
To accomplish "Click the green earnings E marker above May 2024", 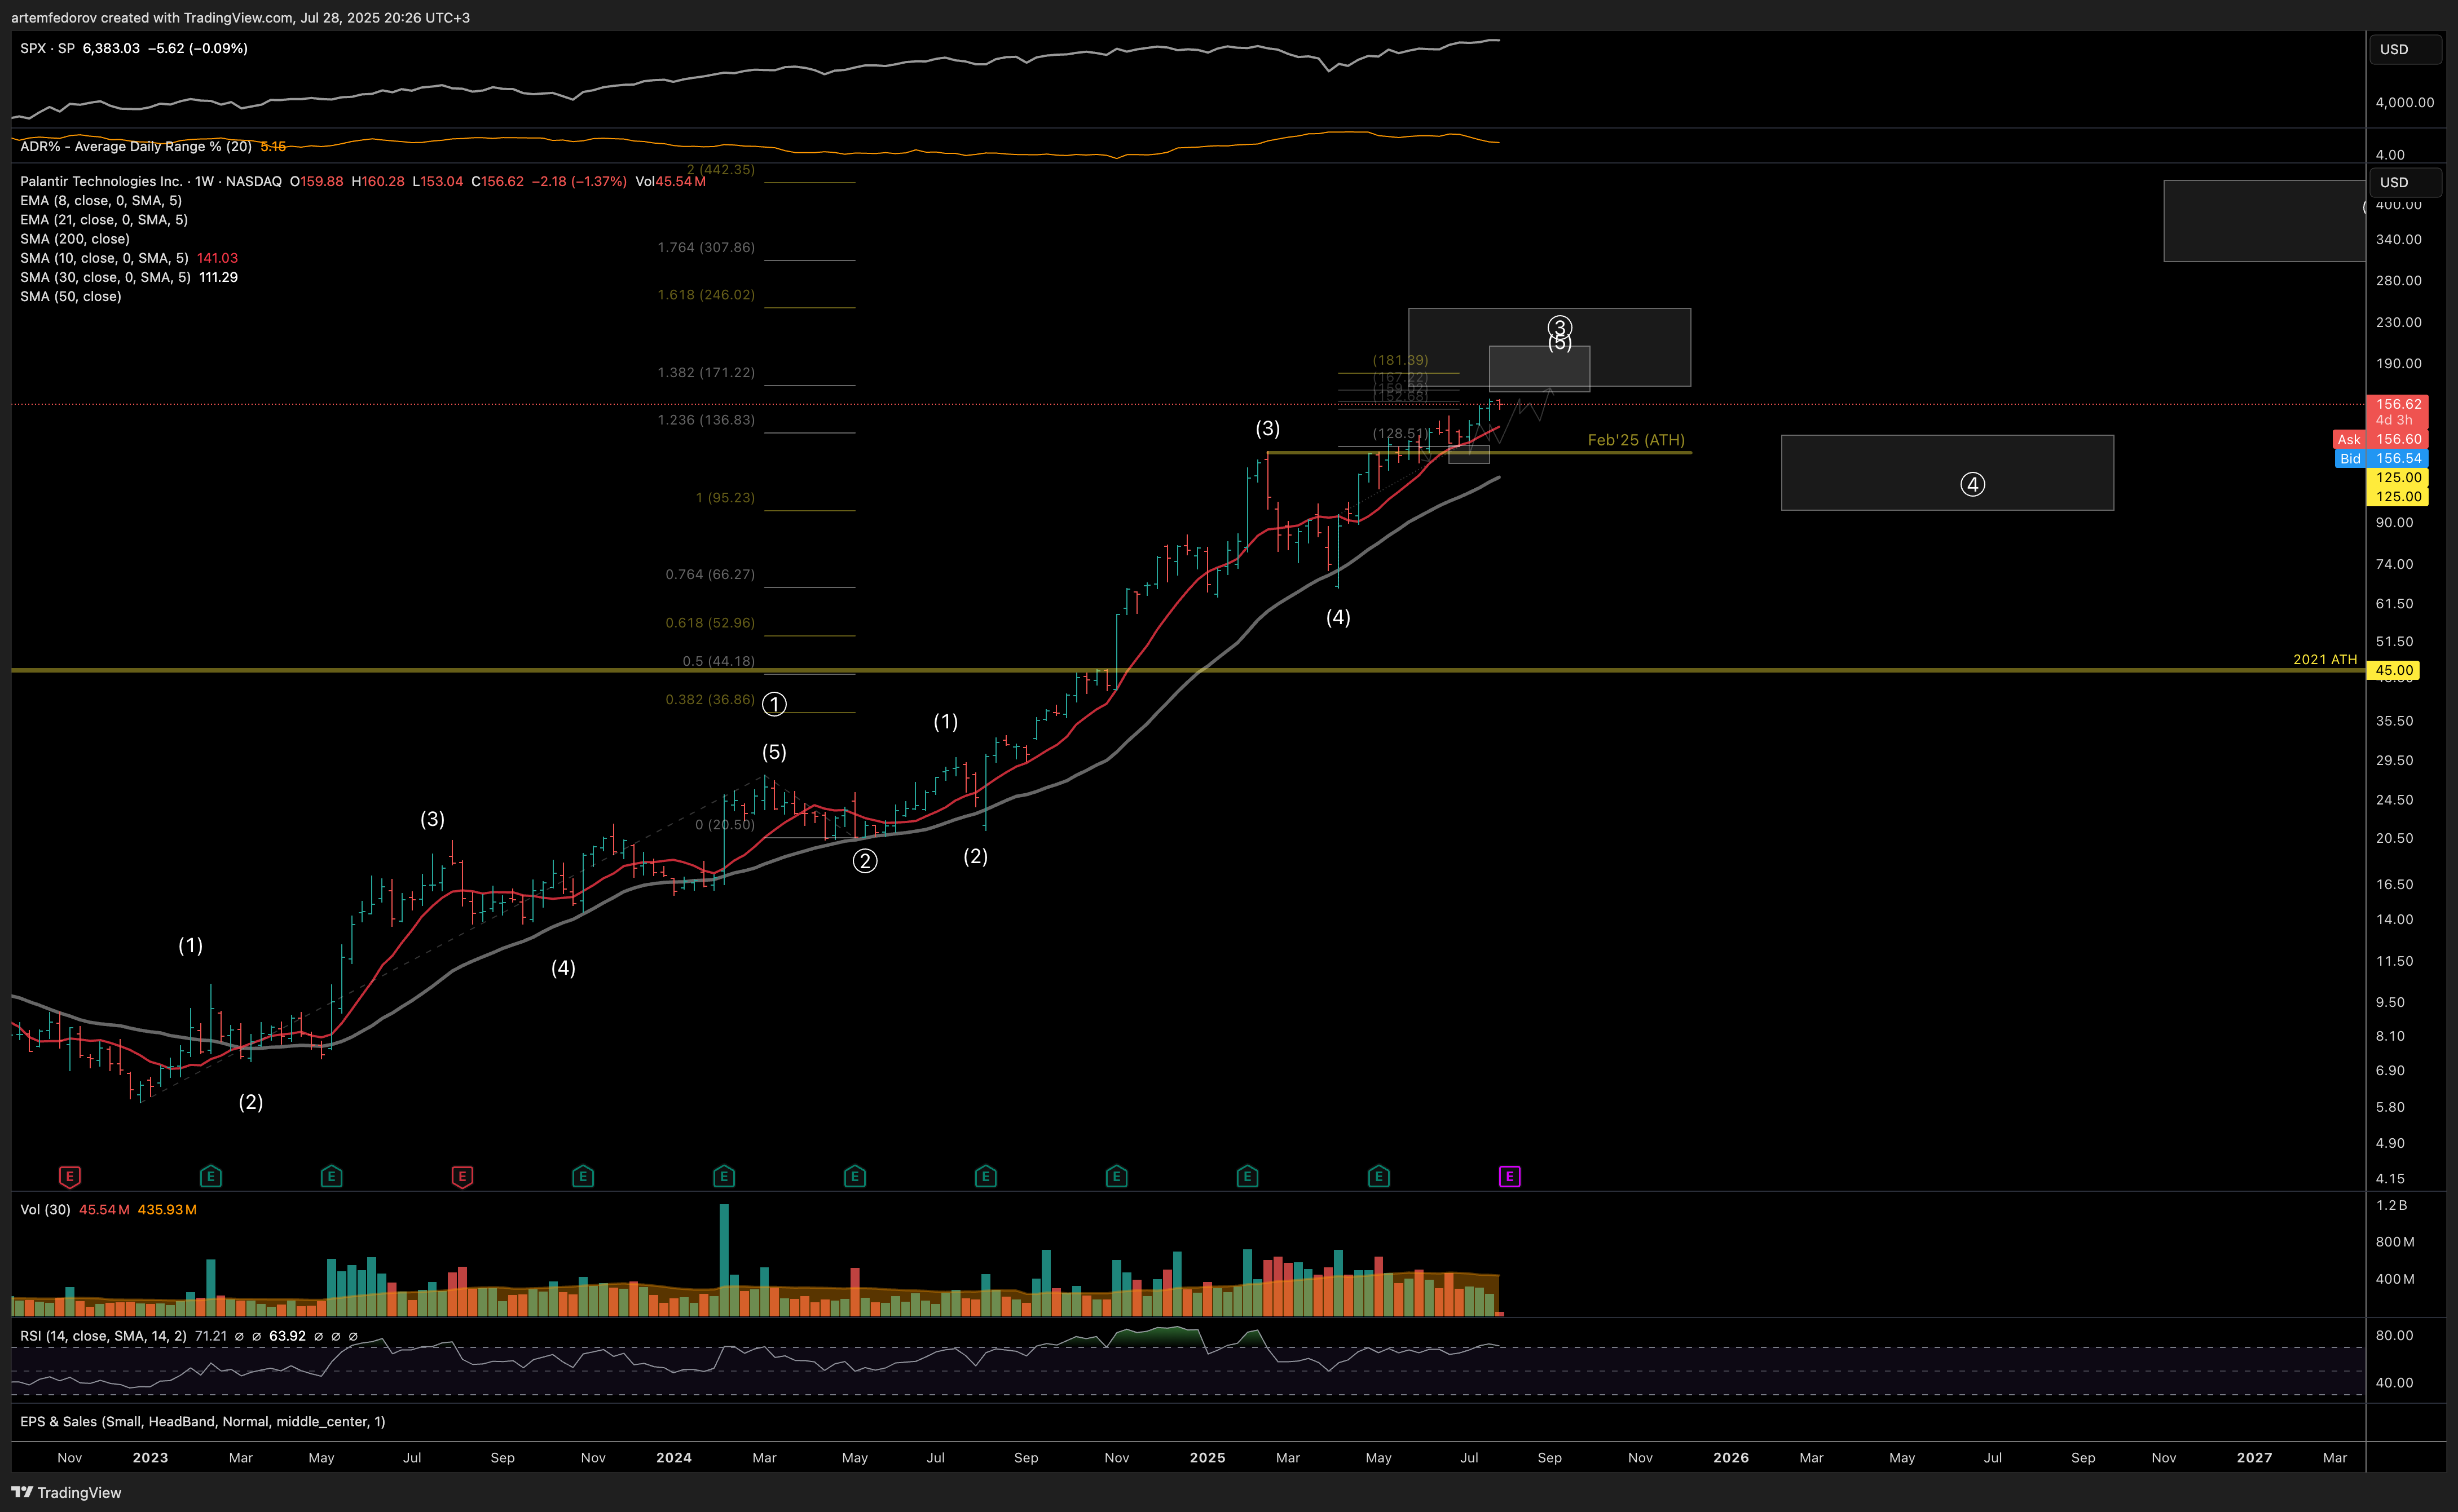I will (x=854, y=1176).
